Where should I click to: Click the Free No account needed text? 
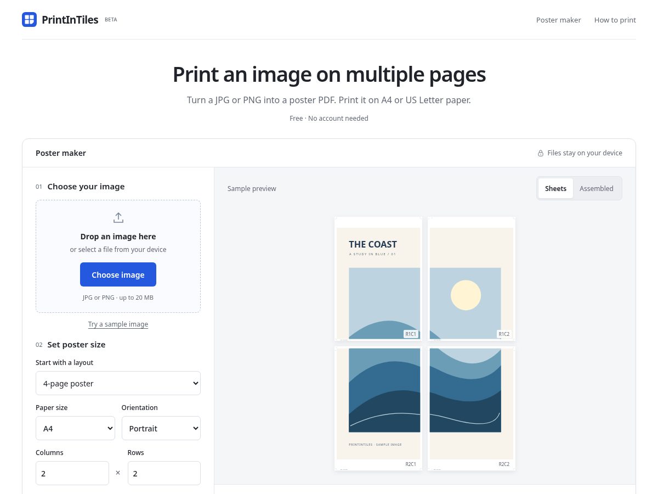pyautogui.click(x=329, y=118)
